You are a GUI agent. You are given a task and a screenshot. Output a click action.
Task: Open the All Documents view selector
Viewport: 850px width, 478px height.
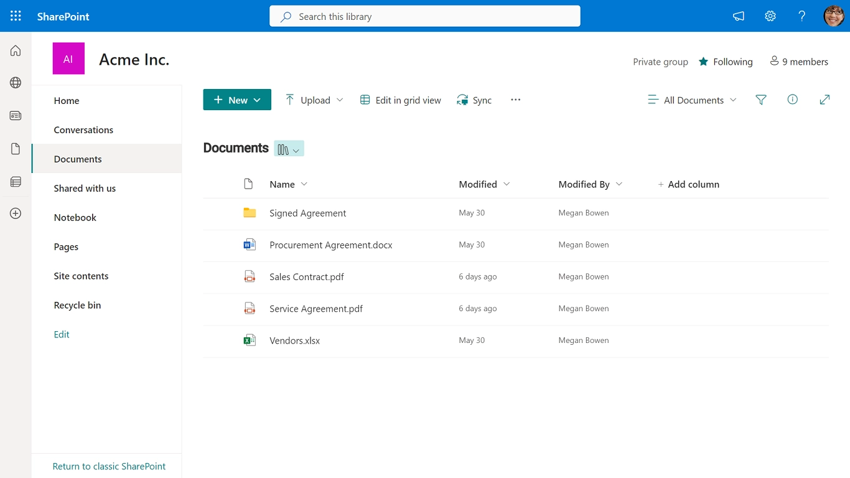point(692,100)
